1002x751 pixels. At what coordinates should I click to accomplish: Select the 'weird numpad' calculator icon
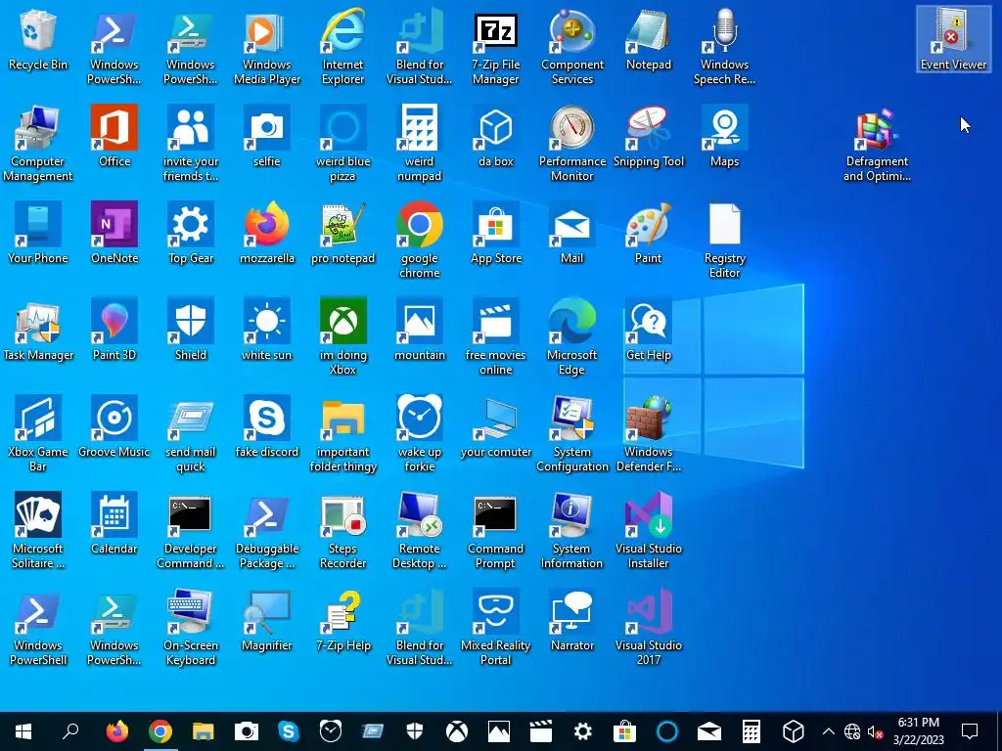click(x=419, y=143)
